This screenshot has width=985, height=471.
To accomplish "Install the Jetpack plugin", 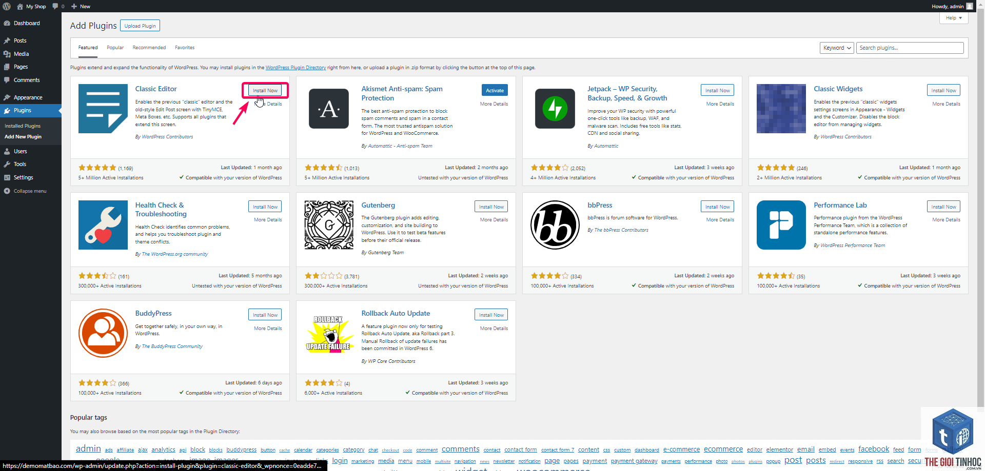I will (x=717, y=90).
